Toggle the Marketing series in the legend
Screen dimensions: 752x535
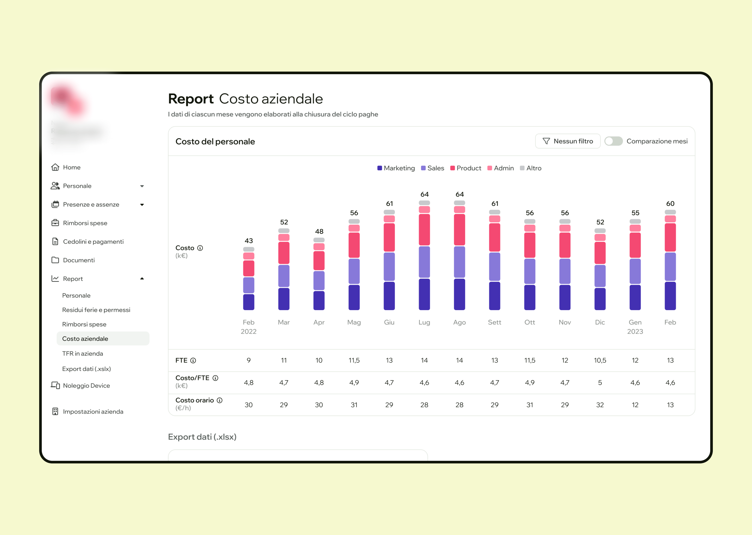pos(396,168)
